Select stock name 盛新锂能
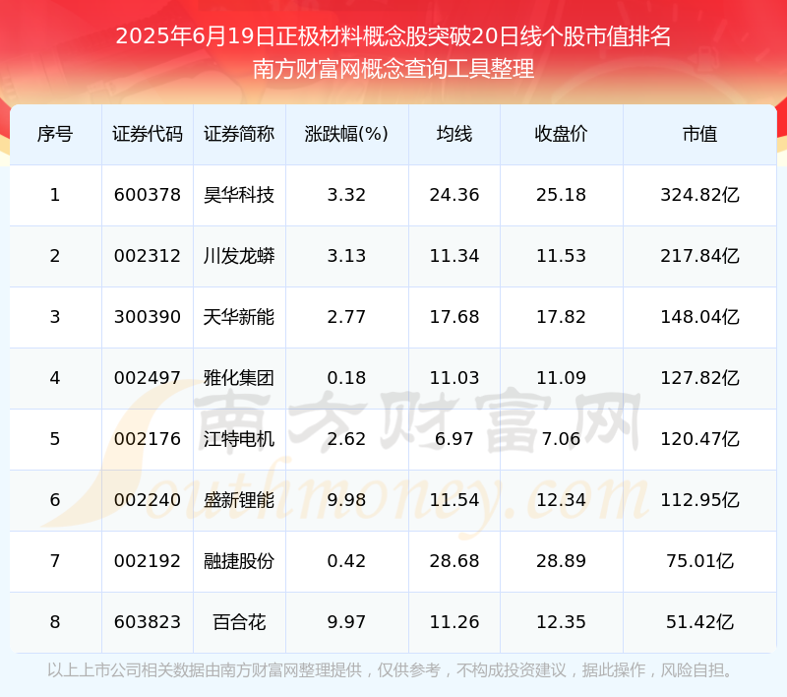The width and height of the screenshot is (787, 697). pyautogui.click(x=239, y=500)
